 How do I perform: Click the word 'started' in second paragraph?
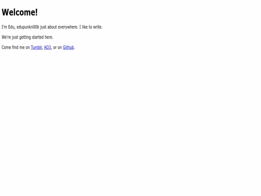pos(38,37)
